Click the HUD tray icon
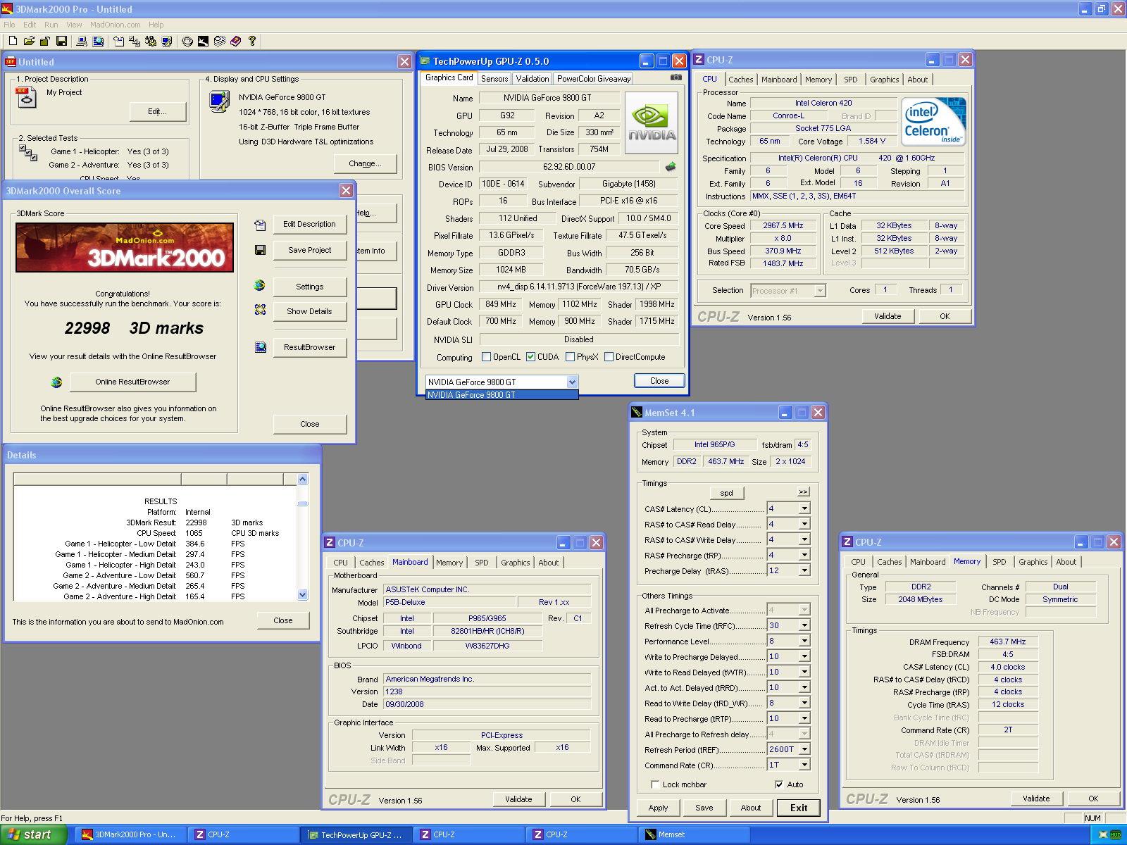 tap(1115, 834)
